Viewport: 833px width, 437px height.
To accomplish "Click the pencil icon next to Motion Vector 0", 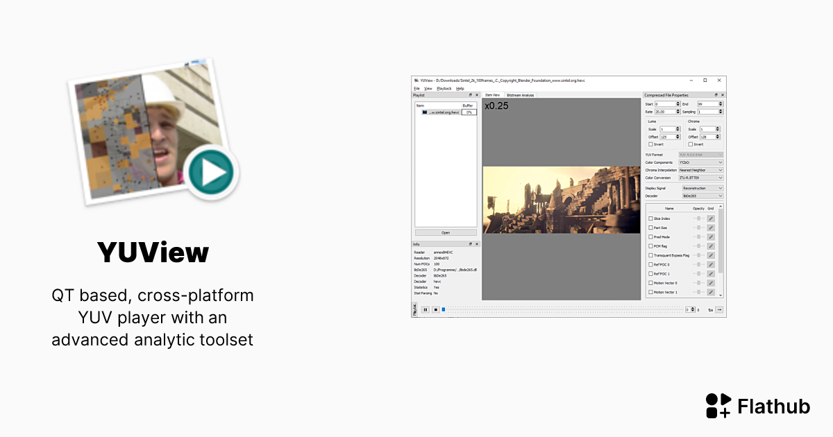I will click(x=710, y=282).
